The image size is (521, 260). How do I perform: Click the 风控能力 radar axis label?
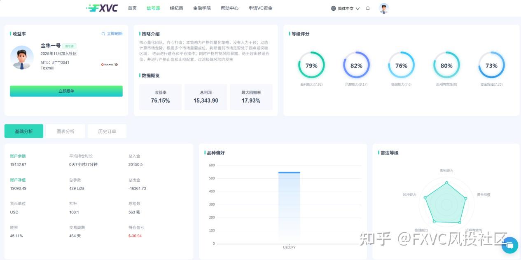pyautogui.click(x=409, y=194)
